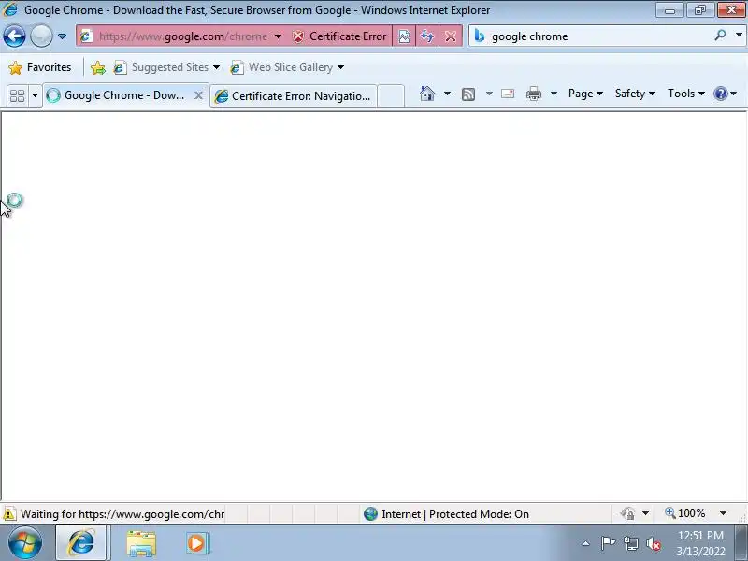
Task: Show hidden tray icons arrow
Action: tap(585, 543)
